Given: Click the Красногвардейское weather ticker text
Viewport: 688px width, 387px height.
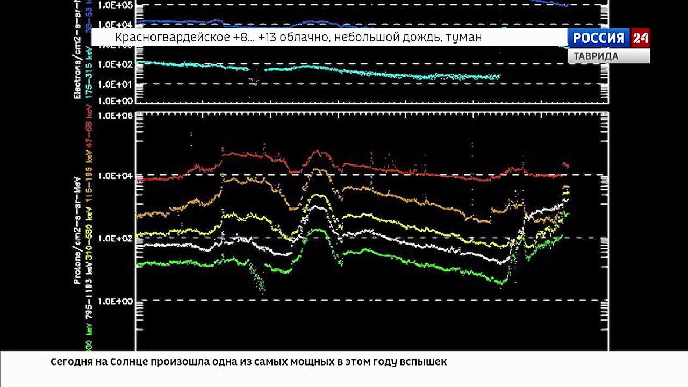Looking at the screenshot, I should point(298,37).
